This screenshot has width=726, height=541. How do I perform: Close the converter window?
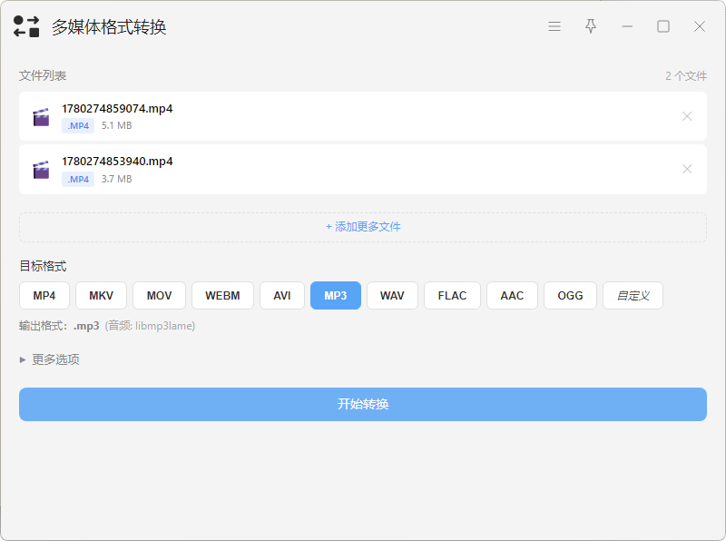(700, 26)
